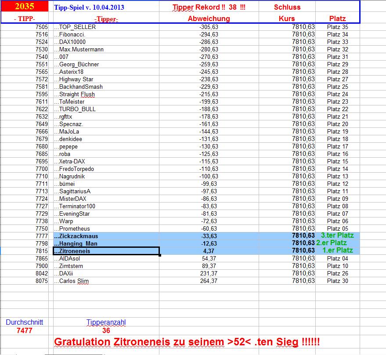Click the Max.Mustermann cell
Viewport: 386px width, 355px height.
click(106, 50)
